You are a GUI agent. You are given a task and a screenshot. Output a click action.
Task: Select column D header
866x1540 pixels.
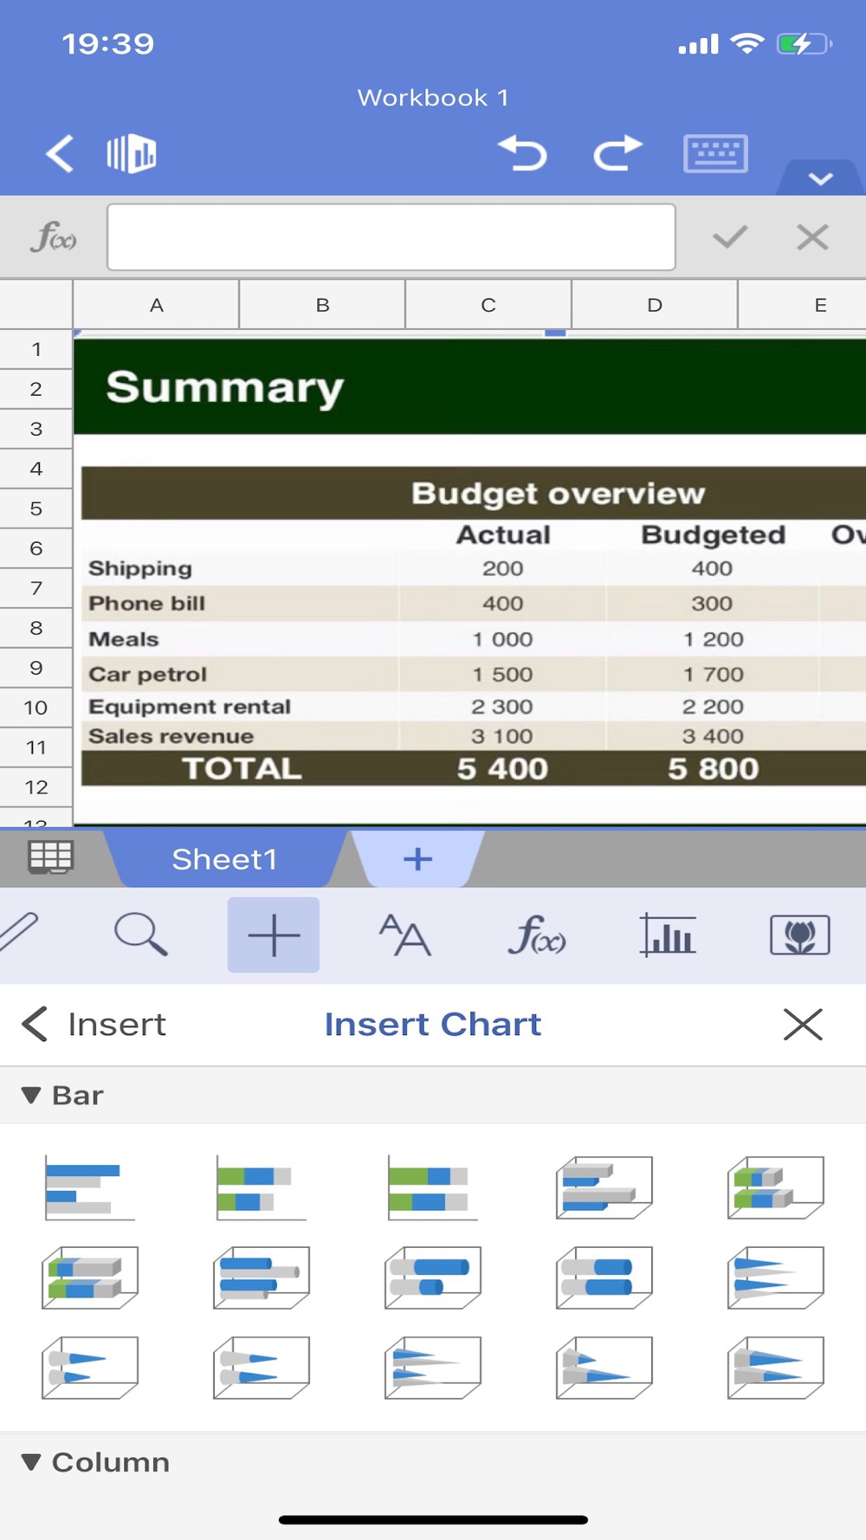point(655,304)
